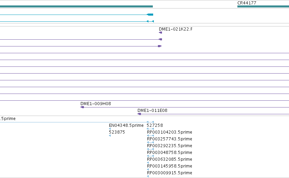Select the DME1-021K22.F feature label

click(x=176, y=29)
